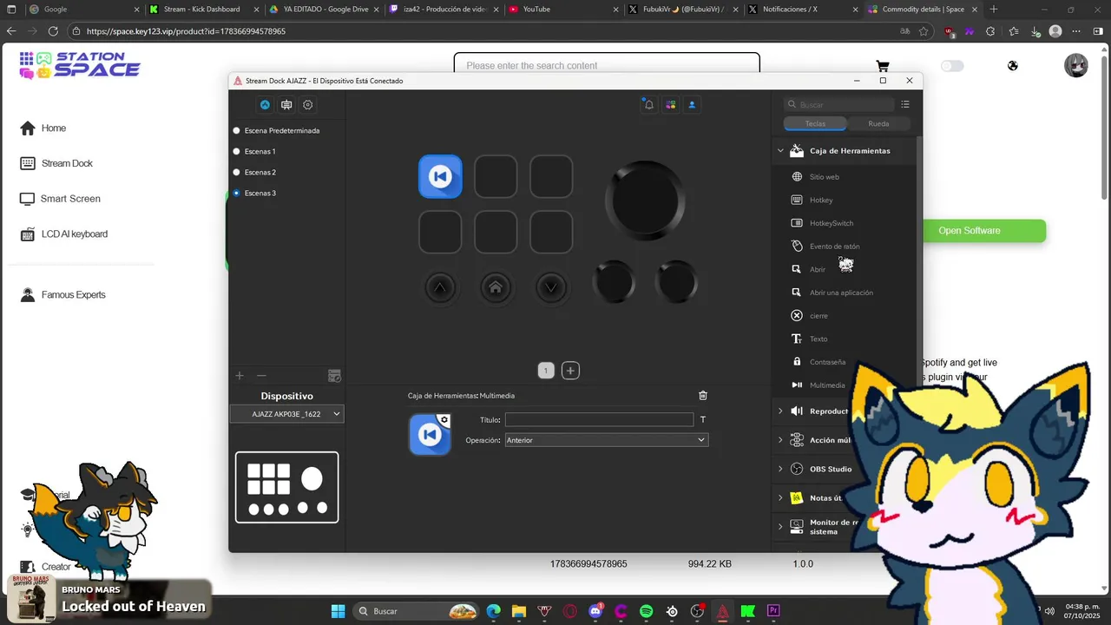Expand the Reproductor section
The width and height of the screenshot is (1111, 625).
780,411
